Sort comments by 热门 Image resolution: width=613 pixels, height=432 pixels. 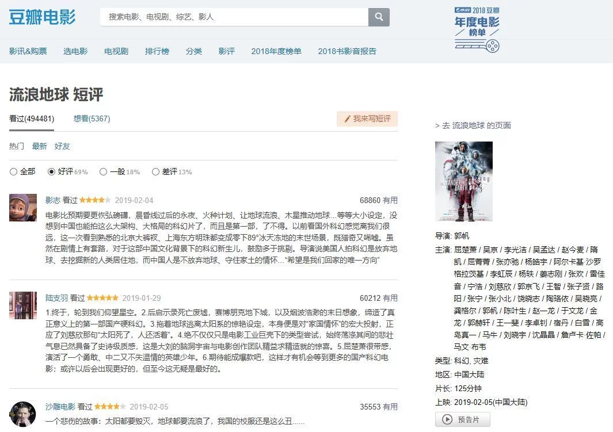tap(17, 146)
